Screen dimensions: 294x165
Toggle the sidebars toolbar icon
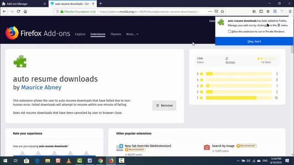point(261,11)
